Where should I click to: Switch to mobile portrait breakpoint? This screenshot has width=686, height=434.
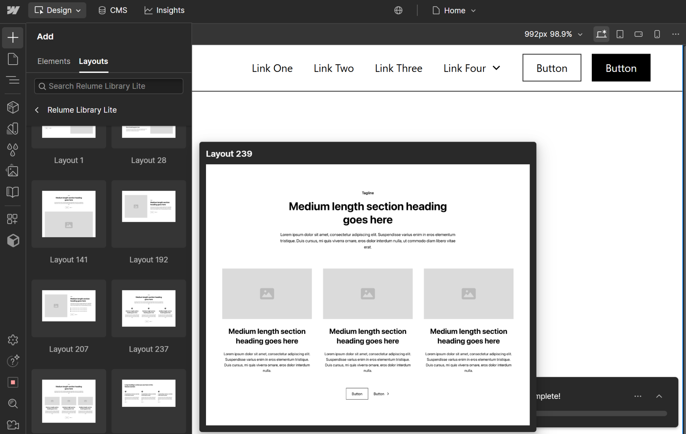click(657, 34)
